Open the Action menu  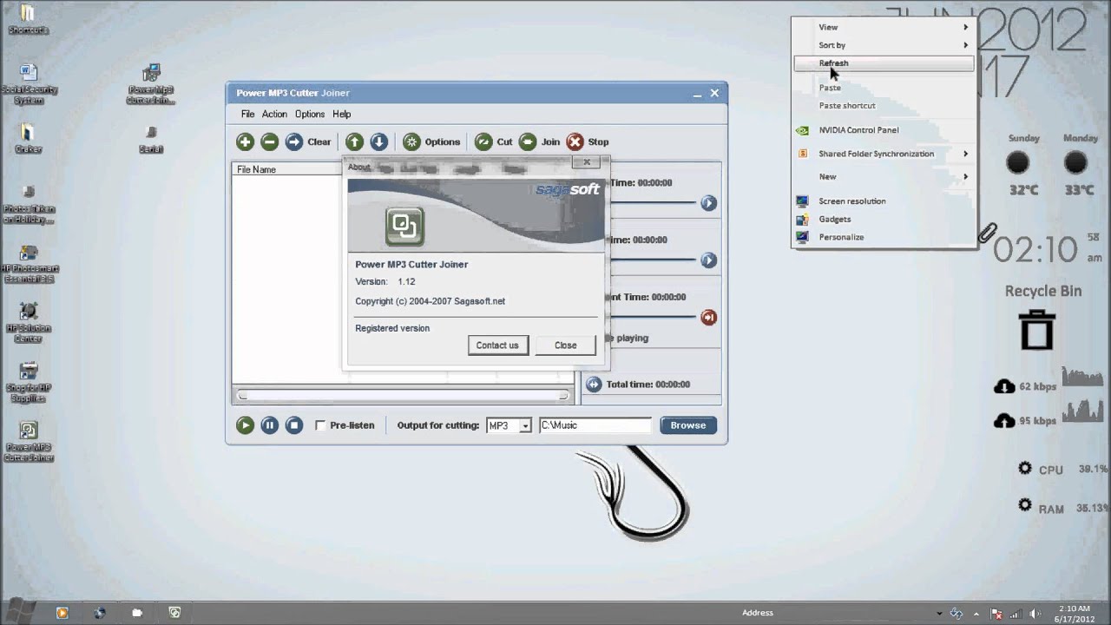(274, 114)
